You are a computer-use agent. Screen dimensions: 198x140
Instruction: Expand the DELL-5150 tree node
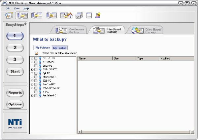32,58
